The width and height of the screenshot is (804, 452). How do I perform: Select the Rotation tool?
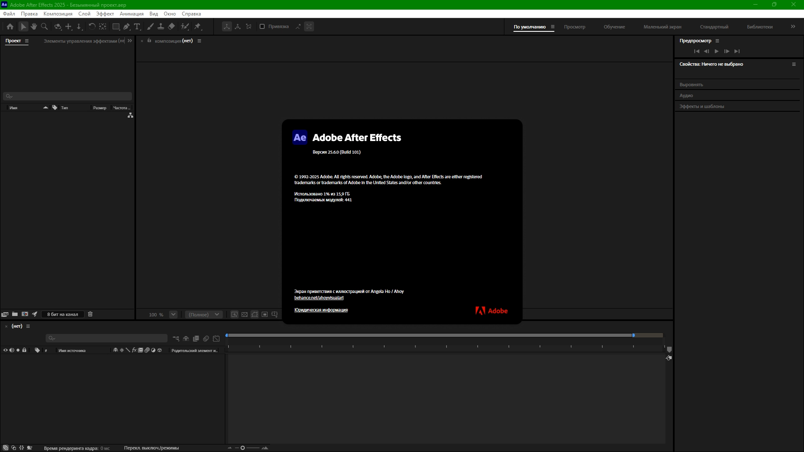pos(92,26)
